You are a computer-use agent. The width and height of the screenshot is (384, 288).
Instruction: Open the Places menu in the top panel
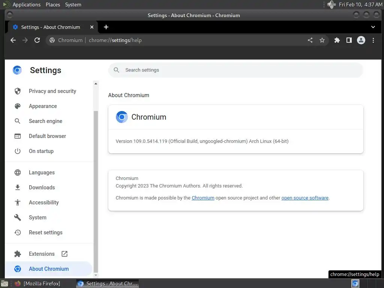tap(52, 4)
